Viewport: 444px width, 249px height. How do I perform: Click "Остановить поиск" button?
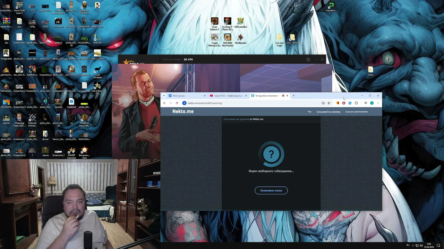(x=271, y=191)
